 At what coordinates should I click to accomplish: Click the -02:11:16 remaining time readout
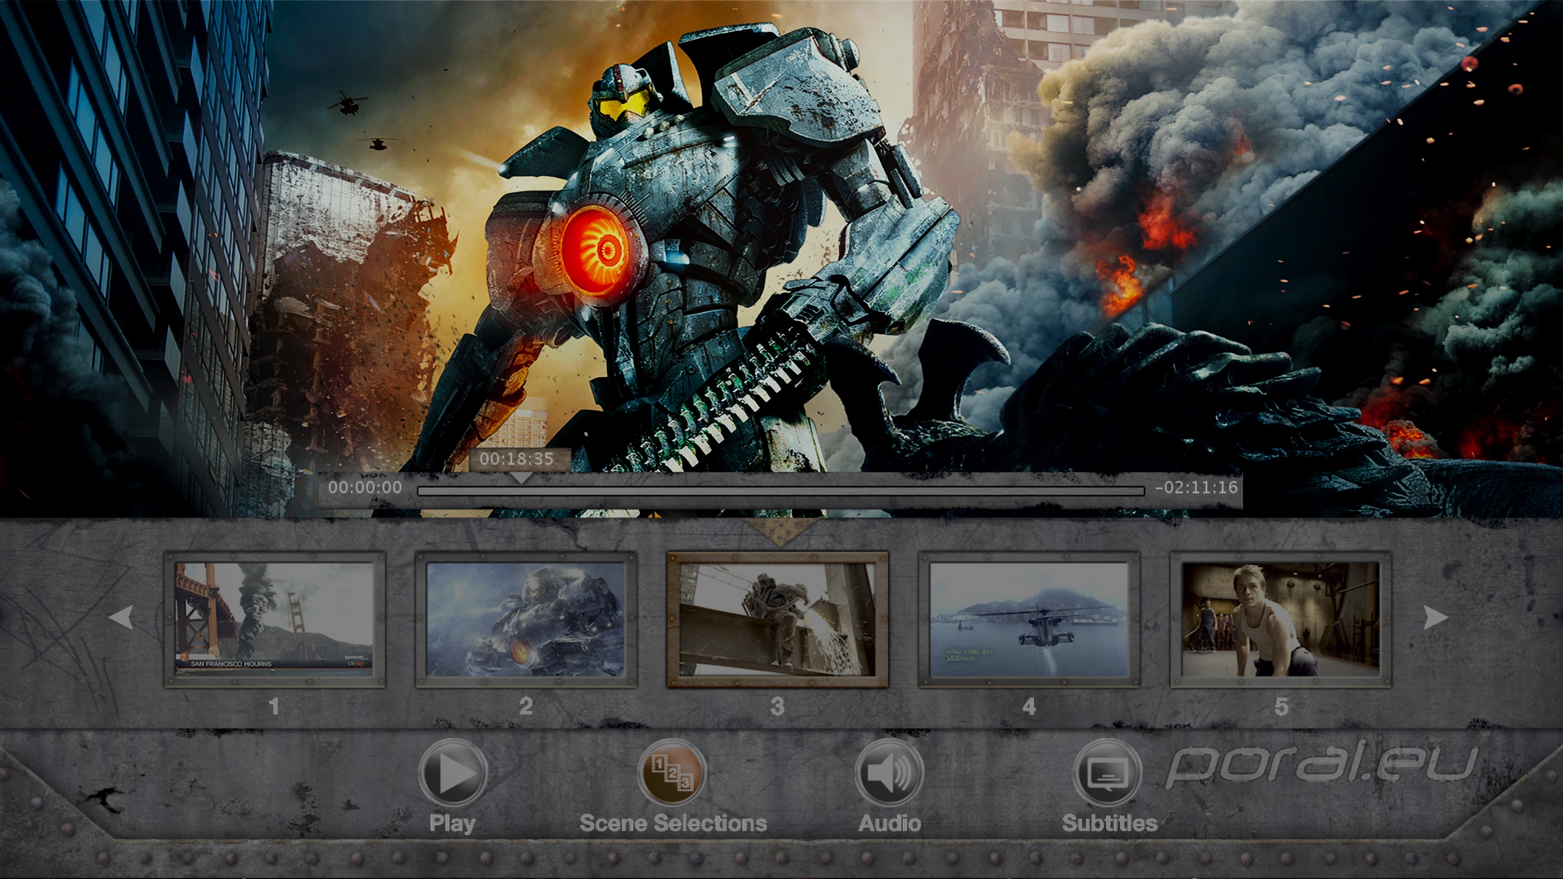pyautogui.click(x=1196, y=488)
